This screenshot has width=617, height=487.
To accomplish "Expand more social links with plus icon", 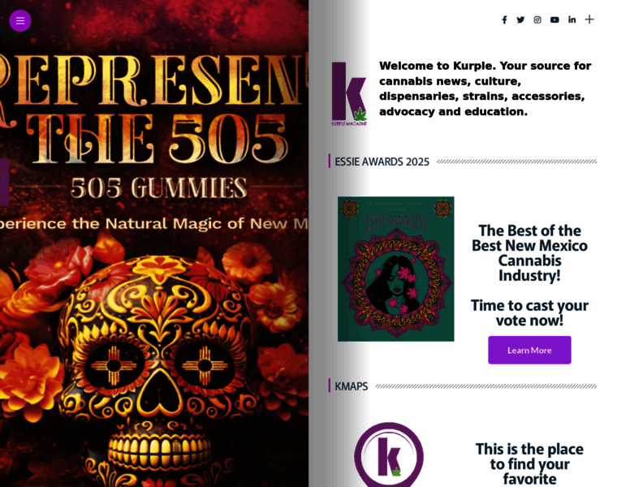I will pos(589,19).
